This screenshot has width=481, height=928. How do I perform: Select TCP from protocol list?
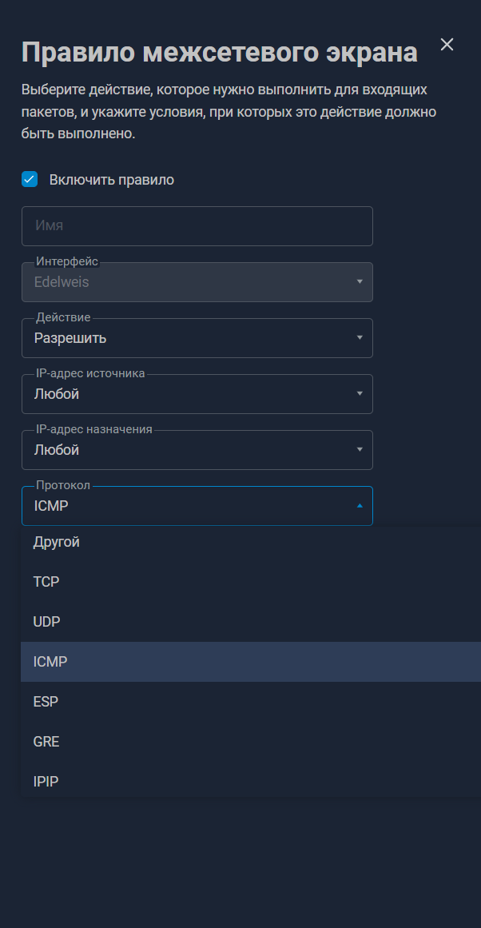point(46,582)
